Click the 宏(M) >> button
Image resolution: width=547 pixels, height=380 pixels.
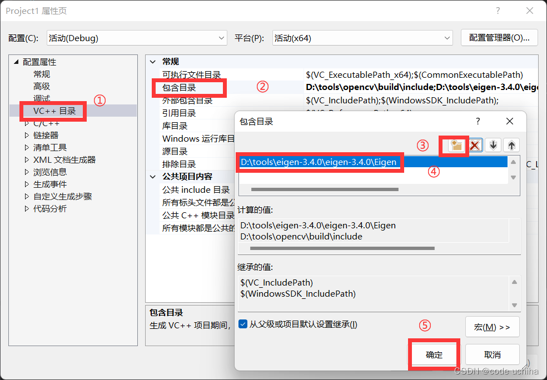pos(492,327)
